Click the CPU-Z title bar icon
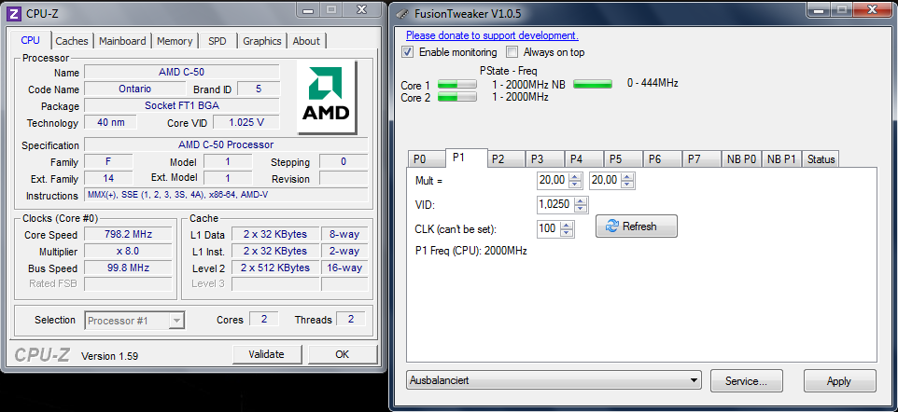The height and width of the screenshot is (412, 898). pyautogui.click(x=16, y=13)
